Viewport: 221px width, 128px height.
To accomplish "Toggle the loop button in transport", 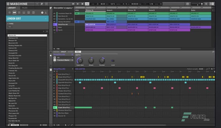I will point(87,4).
